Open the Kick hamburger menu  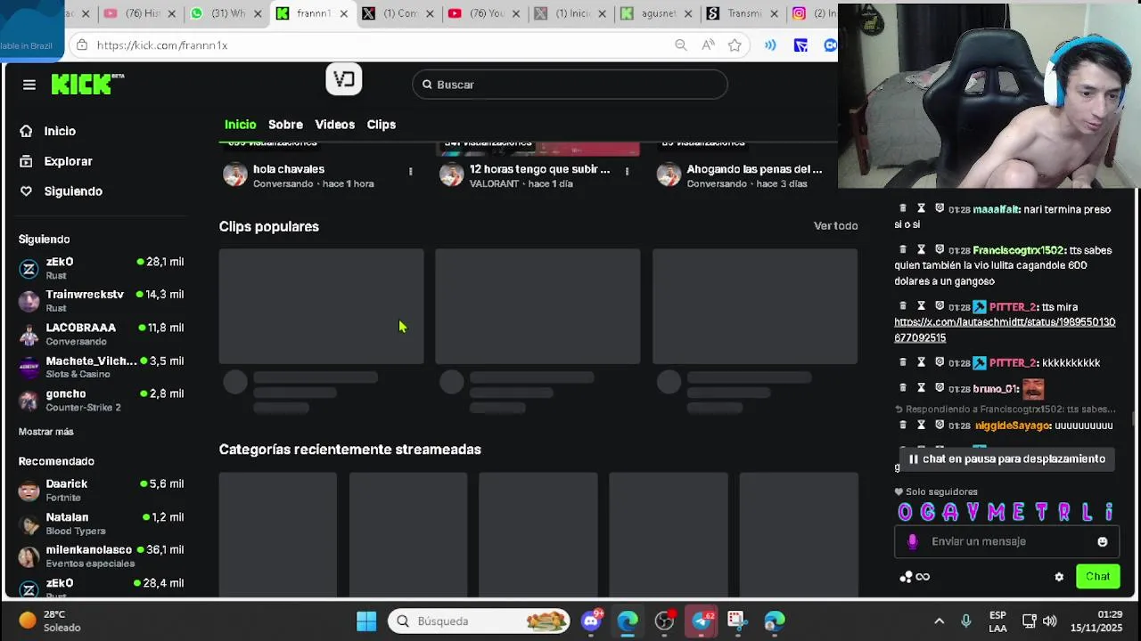pyautogui.click(x=29, y=85)
